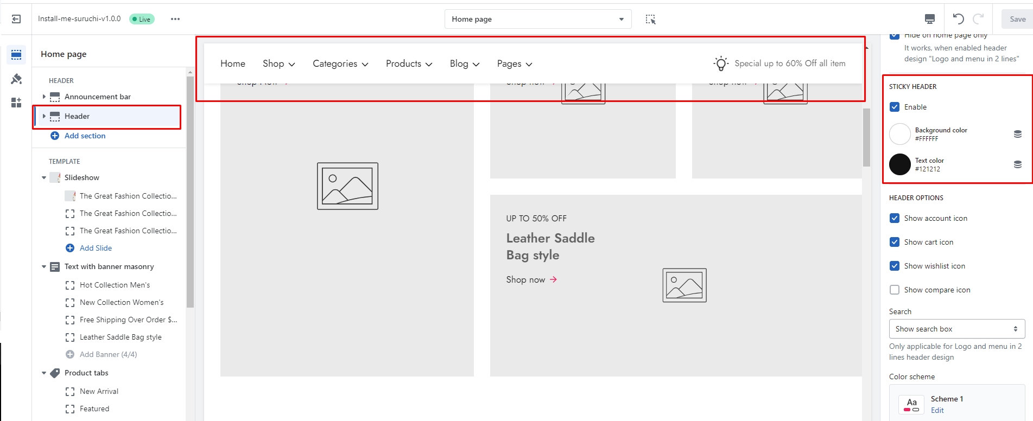Enable the Show compare icon checkbox
Screen dimensions: 1033x421
point(895,290)
